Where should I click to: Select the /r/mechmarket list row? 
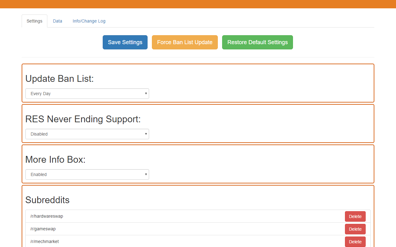pyautogui.click(x=198, y=241)
